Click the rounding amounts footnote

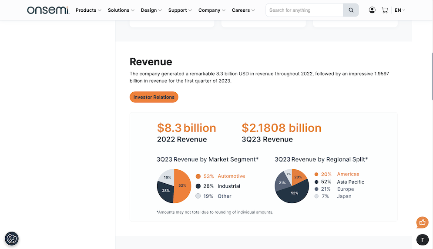coord(215,212)
